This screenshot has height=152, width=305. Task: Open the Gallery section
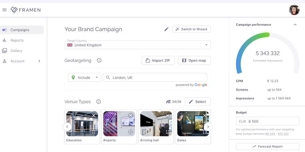[16, 51]
